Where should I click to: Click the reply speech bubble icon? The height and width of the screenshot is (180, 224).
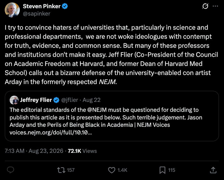pos(10,170)
